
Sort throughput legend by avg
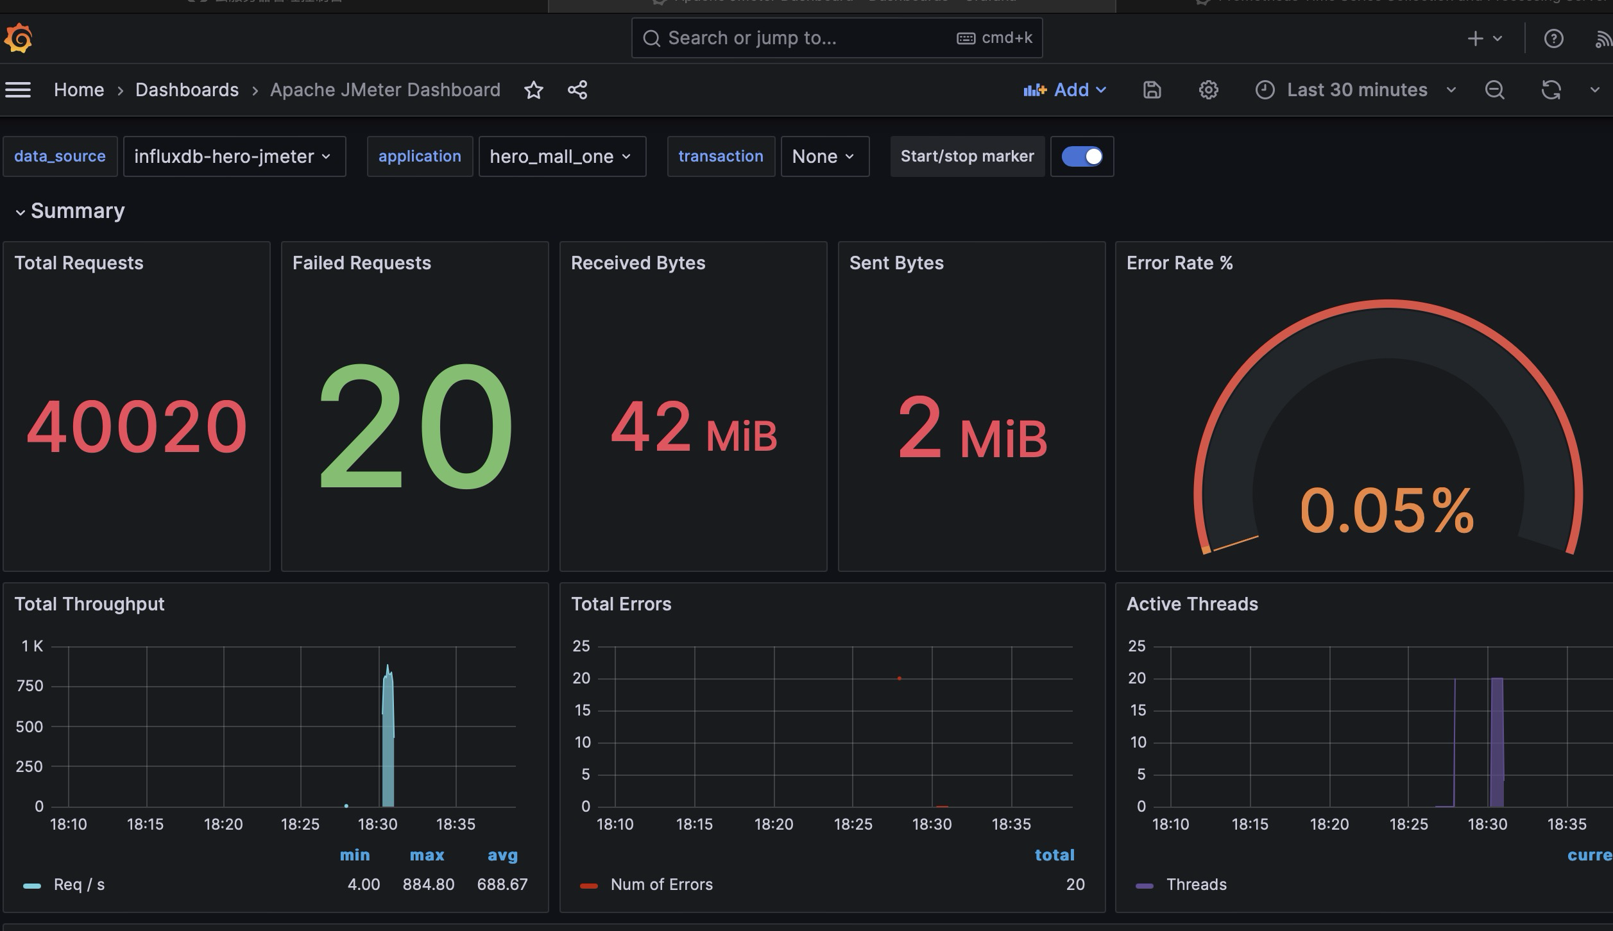coord(502,855)
